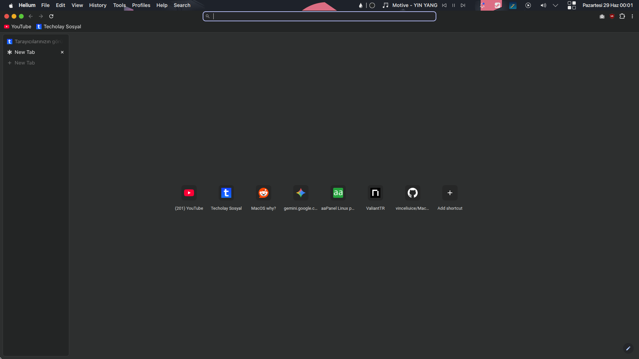Open the View menu
The image size is (639, 359).
click(x=77, y=5)
